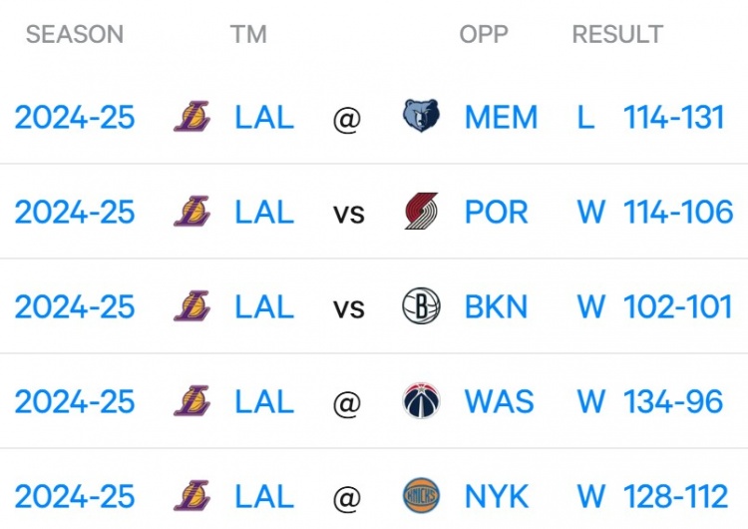Screen dimensions: 748x529
Task: Open the POR opponent team link
Action: tap(497, 213)
